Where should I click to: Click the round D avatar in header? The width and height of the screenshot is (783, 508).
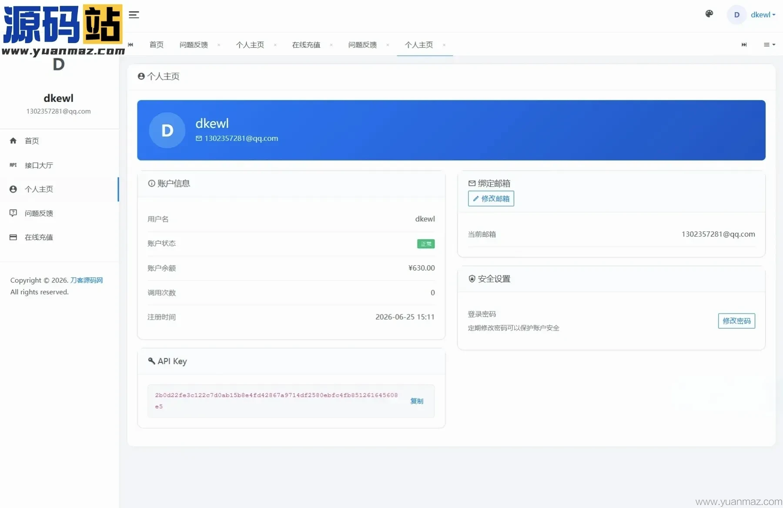(736, 15)
